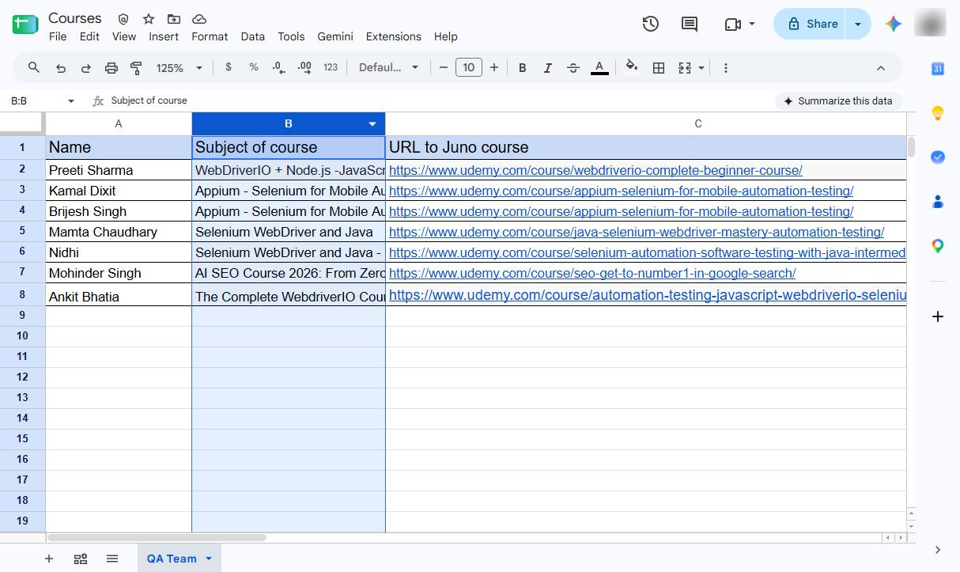Open the QA Team tab dropdown arrow

point(209,559)
